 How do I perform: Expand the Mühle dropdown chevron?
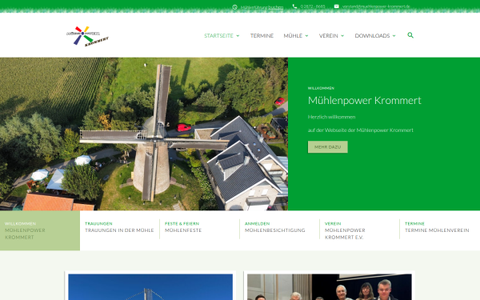pyautogui.click(x=306, y=36)
